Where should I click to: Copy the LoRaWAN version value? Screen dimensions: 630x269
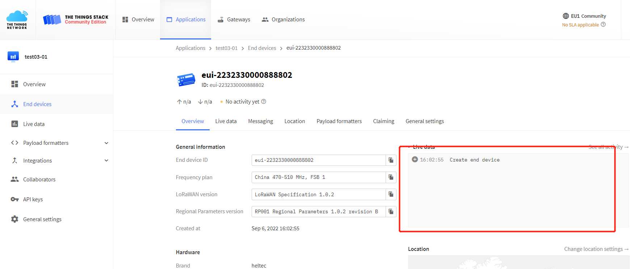click(391, 194)
